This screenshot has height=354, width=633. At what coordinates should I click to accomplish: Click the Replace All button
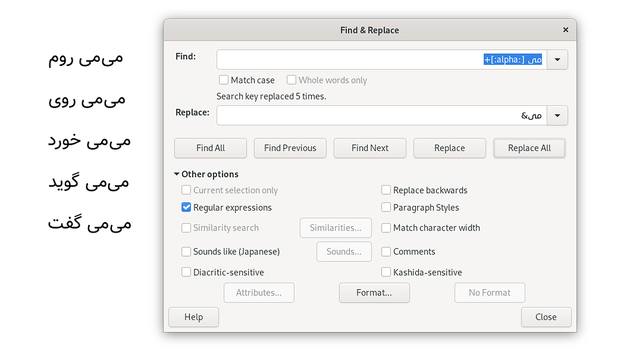[529, 148]
